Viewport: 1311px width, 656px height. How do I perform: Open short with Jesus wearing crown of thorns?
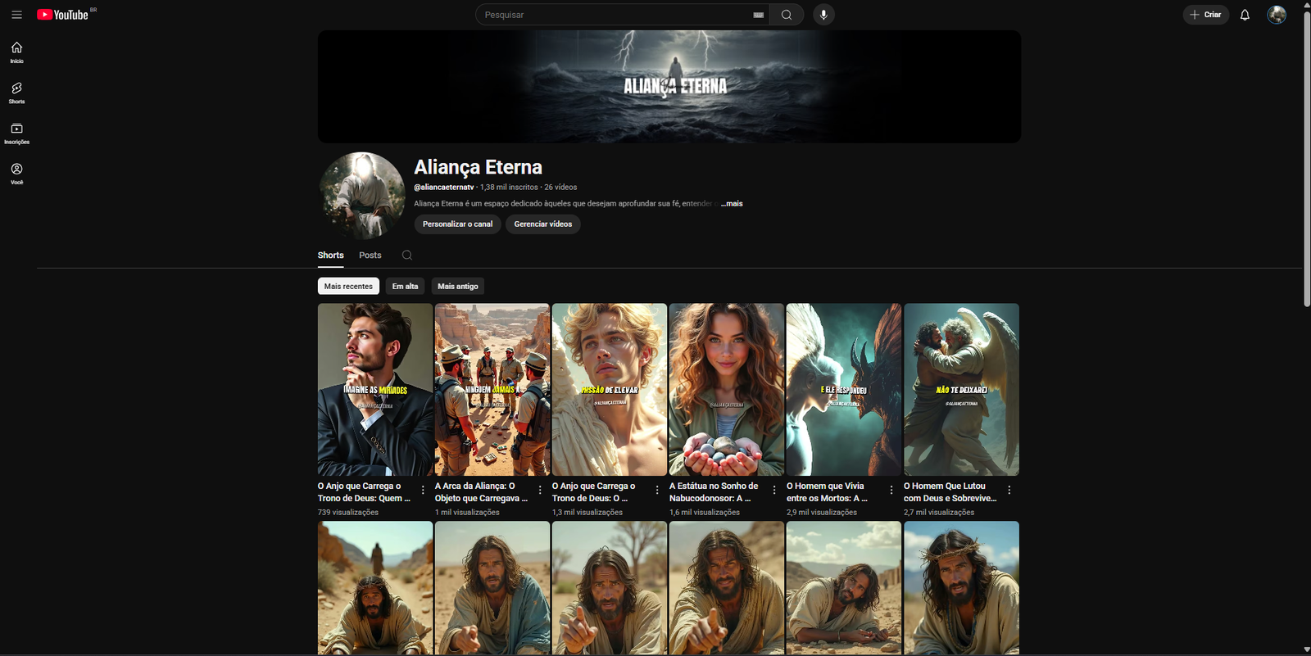(x=961, y=588)
